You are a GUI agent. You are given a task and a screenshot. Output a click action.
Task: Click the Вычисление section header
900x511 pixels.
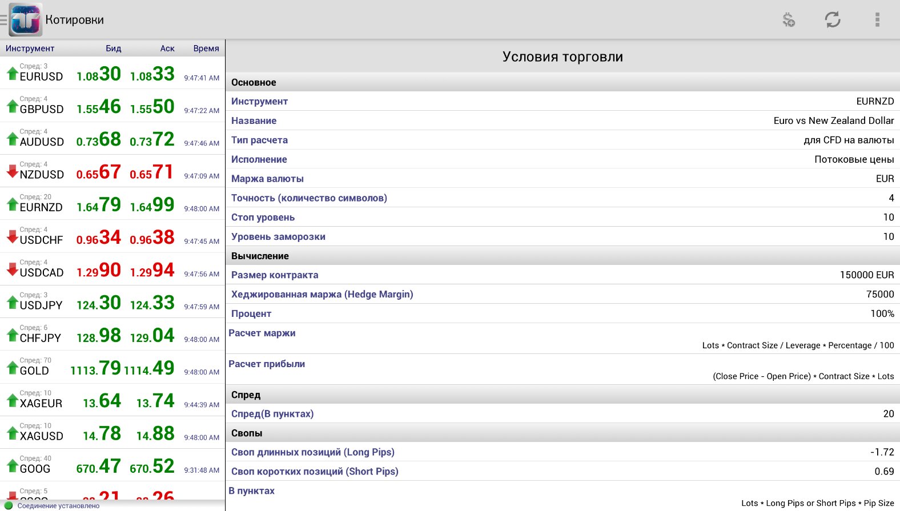pos(260,256)
